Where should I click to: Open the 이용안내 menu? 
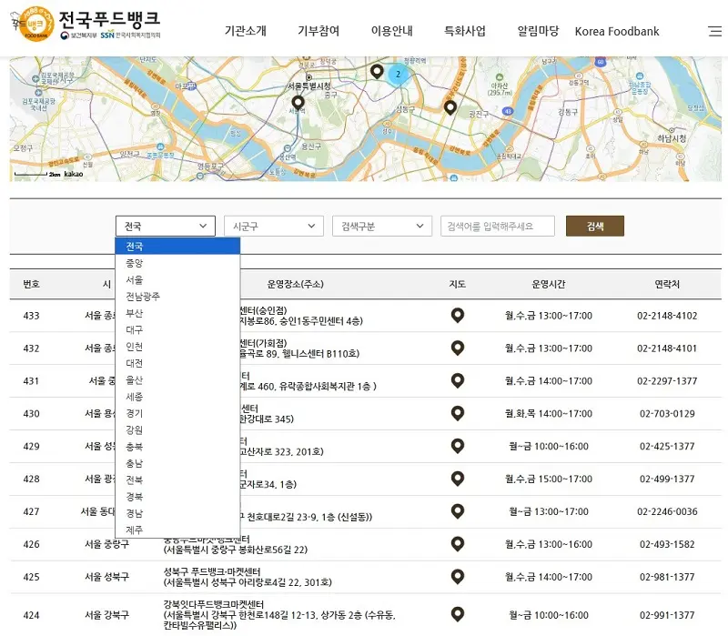tap(392, 31)
